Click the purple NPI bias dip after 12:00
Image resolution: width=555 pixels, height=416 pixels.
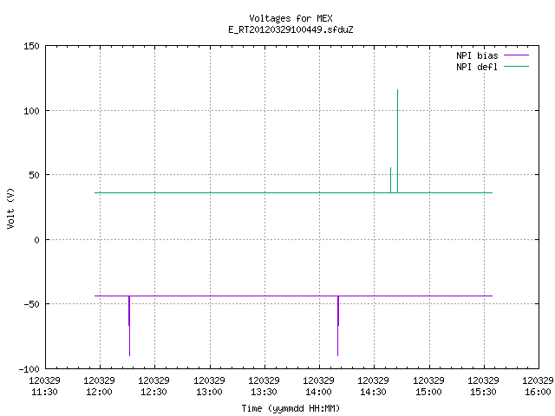129,326
